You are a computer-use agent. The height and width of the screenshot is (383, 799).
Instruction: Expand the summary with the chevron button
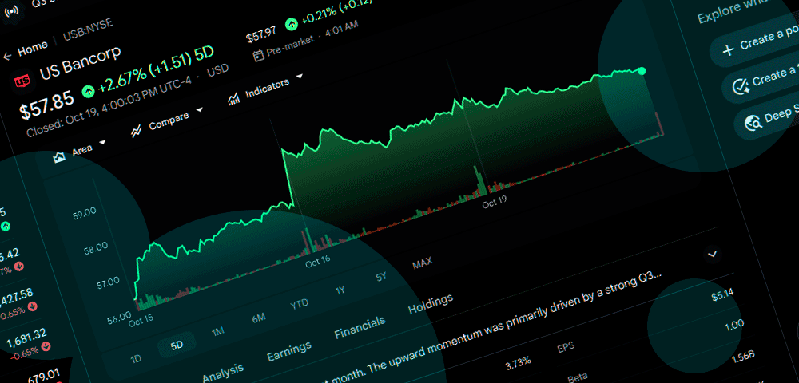point(713,253)
